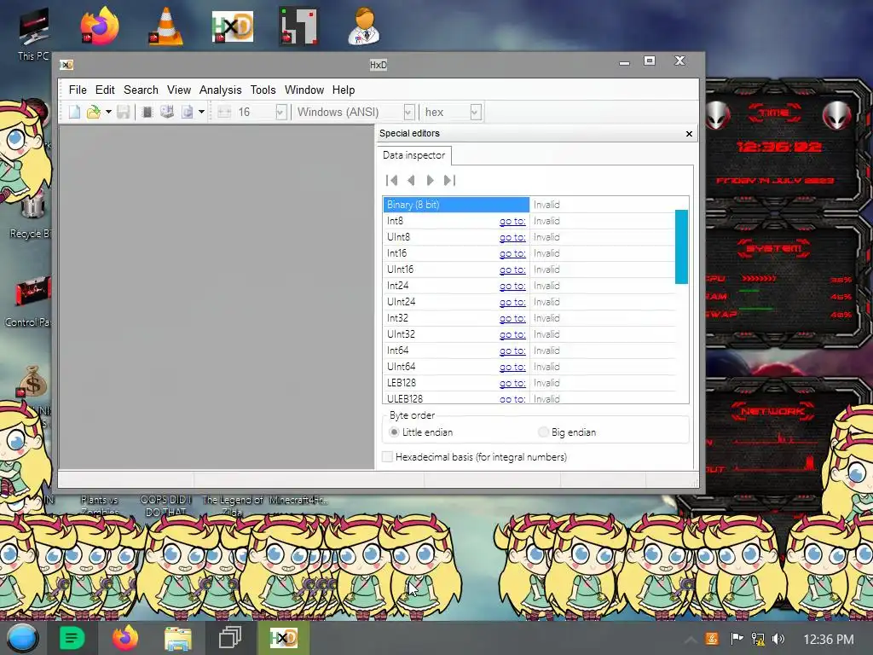Viewport: 873px width, 655px height.
Task: Select the UInt64 row label
Action: click(x=401, y=367)
